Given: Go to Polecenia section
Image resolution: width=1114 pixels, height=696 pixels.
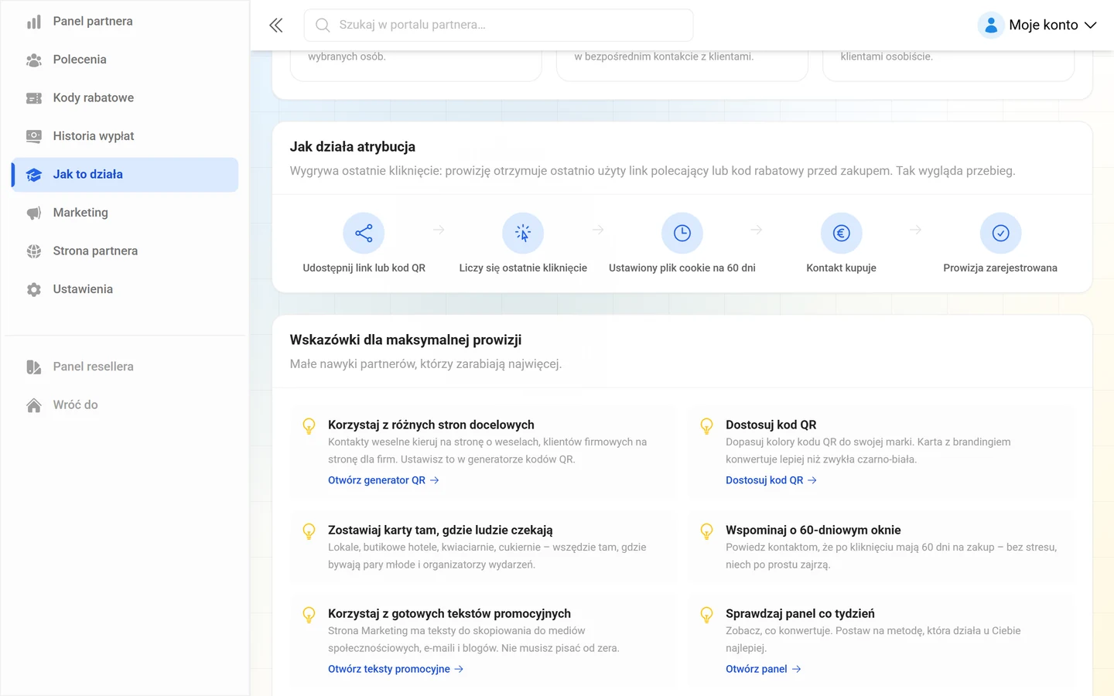Looking at the screenshot, I should click(x=125, y=60).
